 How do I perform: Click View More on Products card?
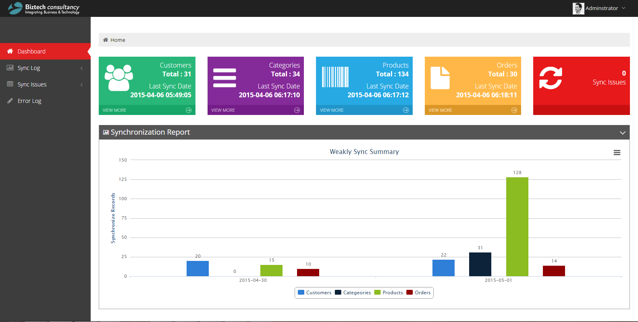(332, 110)
